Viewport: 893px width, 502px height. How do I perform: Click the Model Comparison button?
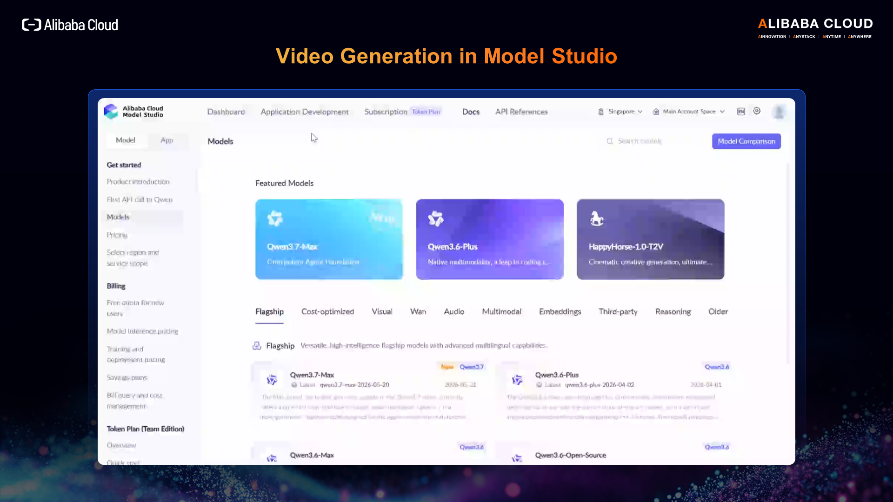[746, 141]
